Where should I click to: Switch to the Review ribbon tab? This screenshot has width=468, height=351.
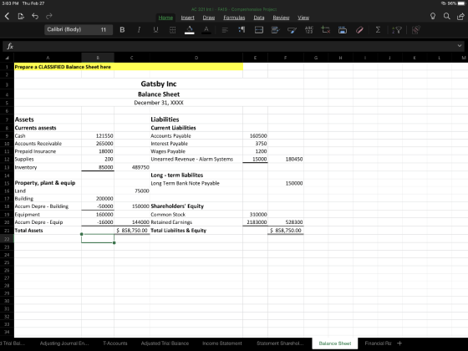click(281, 18)
